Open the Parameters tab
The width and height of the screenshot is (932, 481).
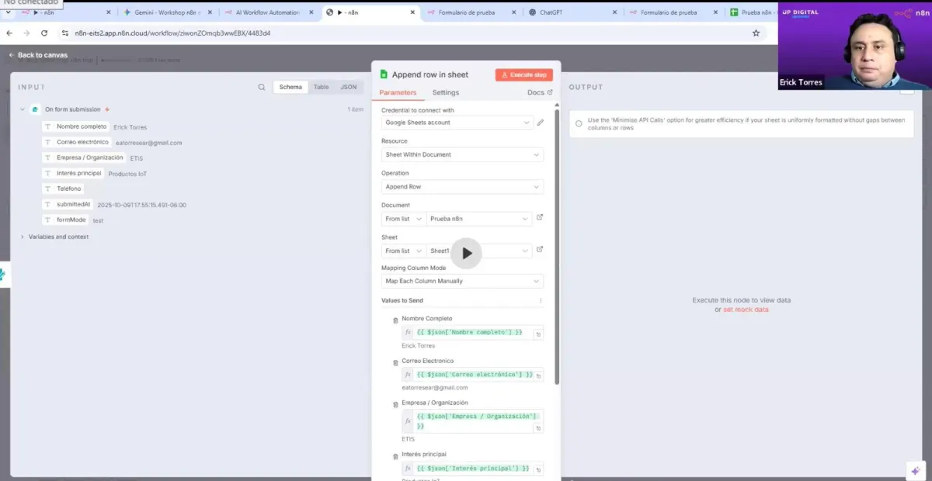click(398, 92)
